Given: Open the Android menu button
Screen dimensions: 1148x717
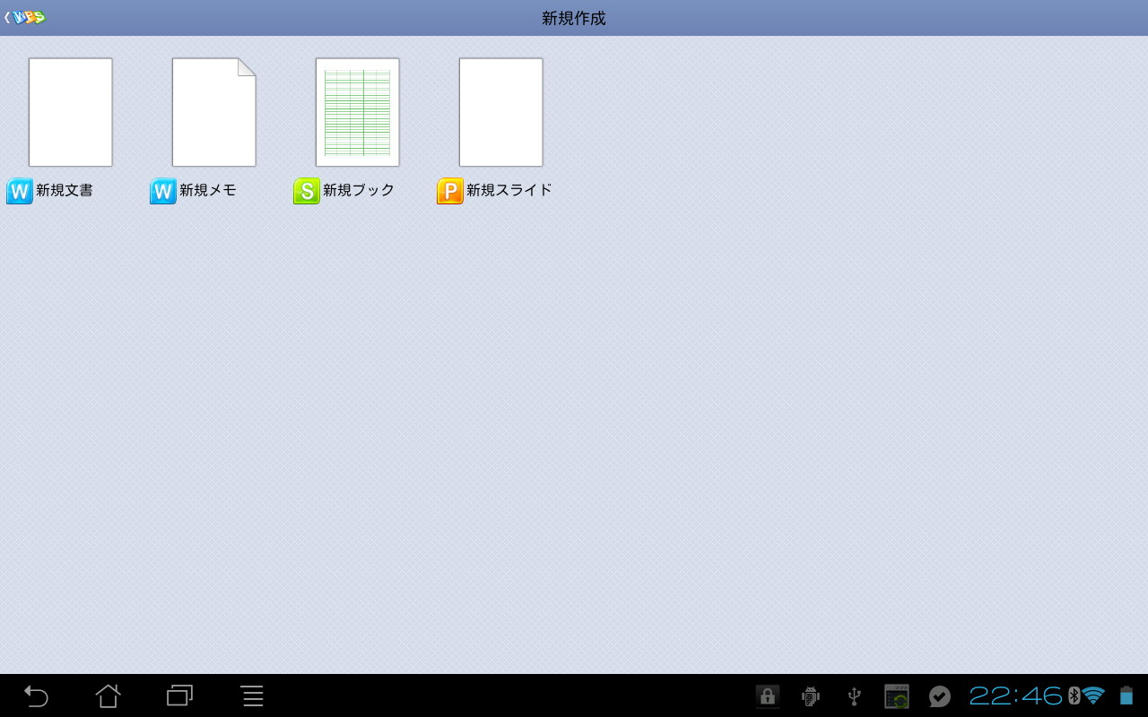Looking at the screenshot, I should [253, 695].
